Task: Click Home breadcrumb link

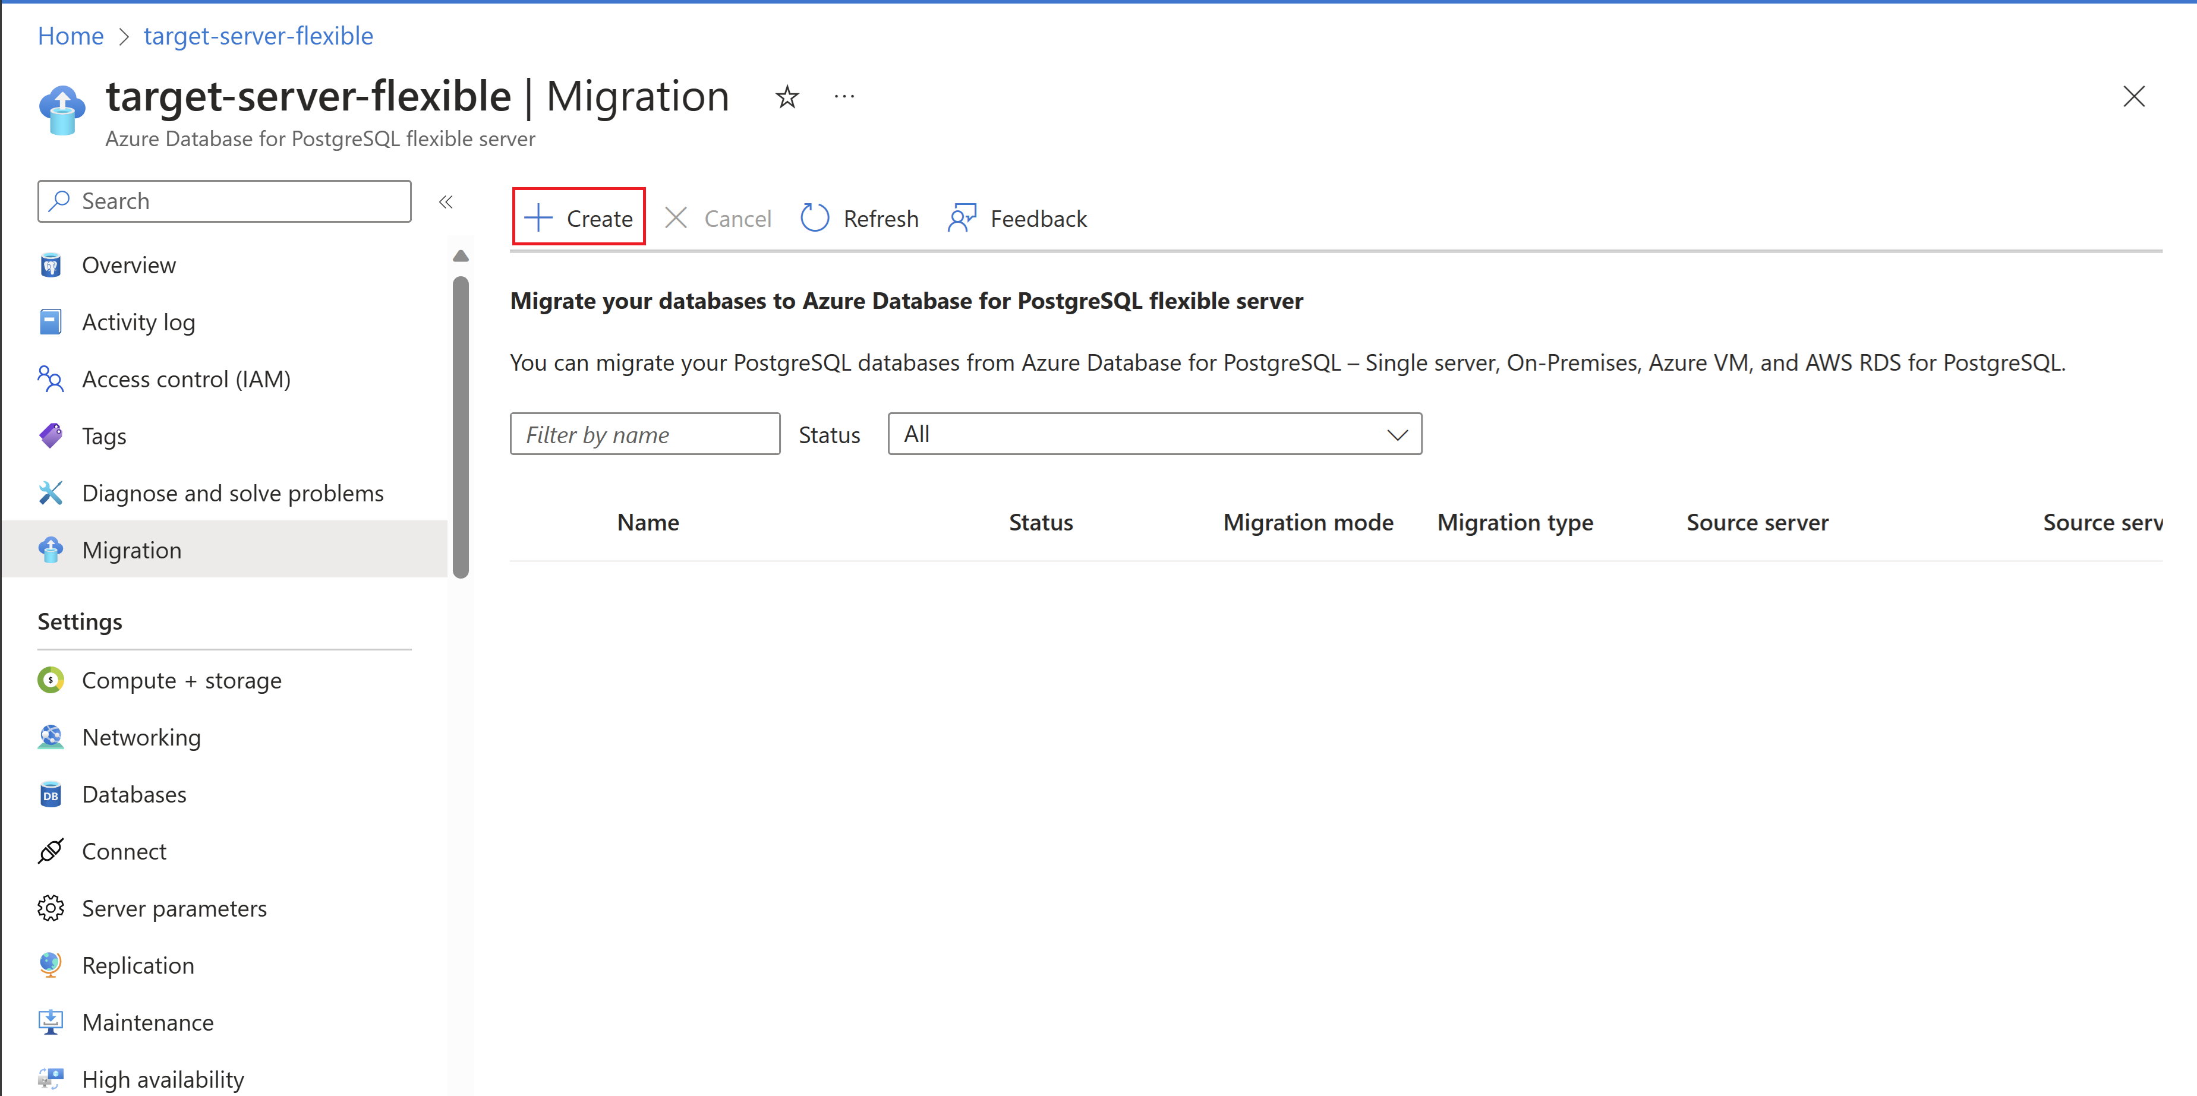Action: pyautogui.click(x=71, y=36)
